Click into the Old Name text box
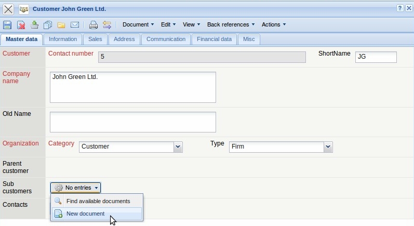This screenshot has height=226, width=414. (x=132, y=122)
